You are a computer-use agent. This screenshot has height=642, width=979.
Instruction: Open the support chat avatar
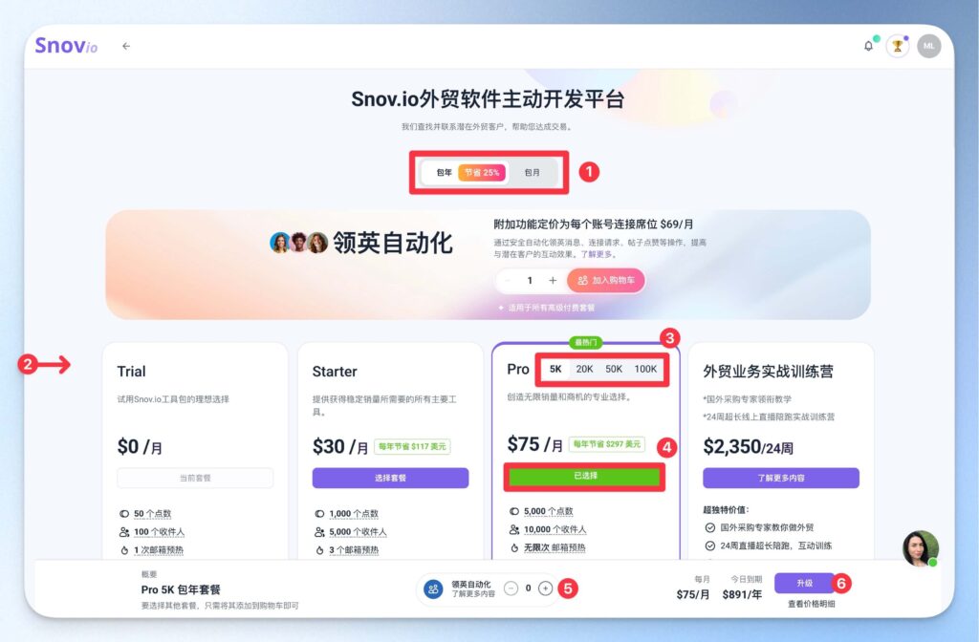click(921, 548)
